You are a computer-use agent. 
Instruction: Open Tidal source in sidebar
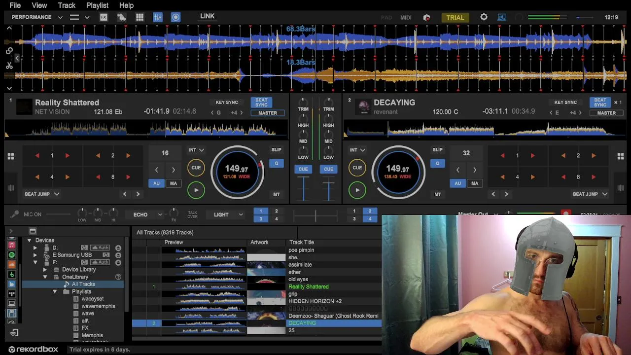12,294
